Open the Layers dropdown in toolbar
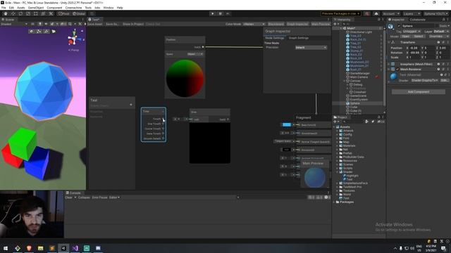 (x=412, y=14)
